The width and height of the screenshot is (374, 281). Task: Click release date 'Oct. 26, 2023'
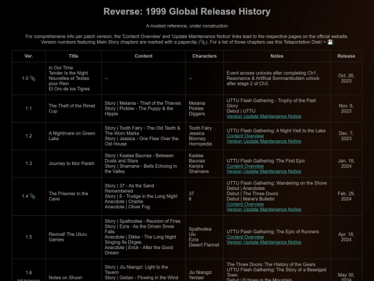[x=346, y=78]
